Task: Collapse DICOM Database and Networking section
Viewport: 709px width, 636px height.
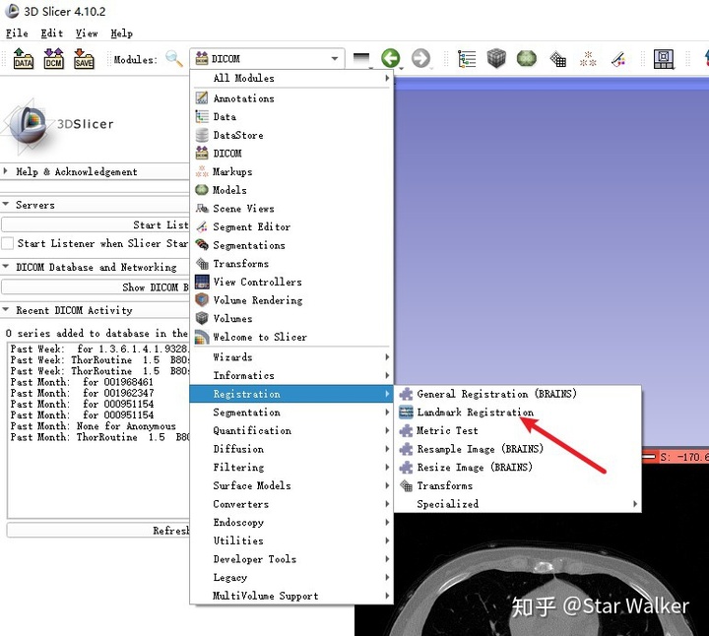Action: click(95, 267)
